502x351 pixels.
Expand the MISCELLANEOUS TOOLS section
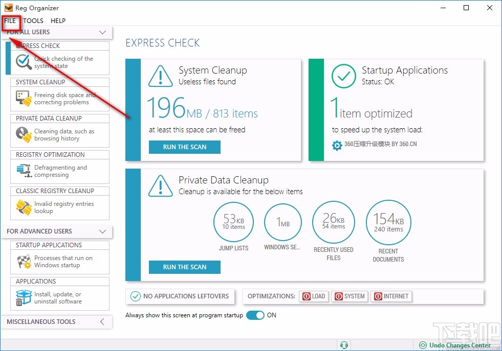(102, 321)
